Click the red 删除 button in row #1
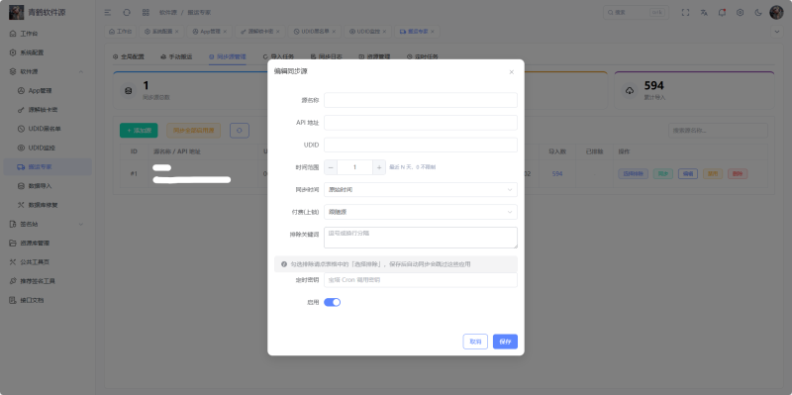Screen dimensions: 792x395 [738, 174]
